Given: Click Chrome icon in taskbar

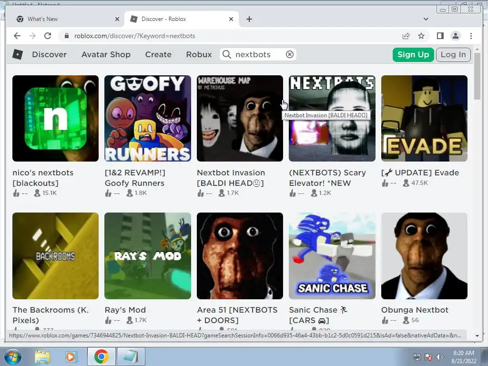Looking at the screenshot, I should pos(101,356).
